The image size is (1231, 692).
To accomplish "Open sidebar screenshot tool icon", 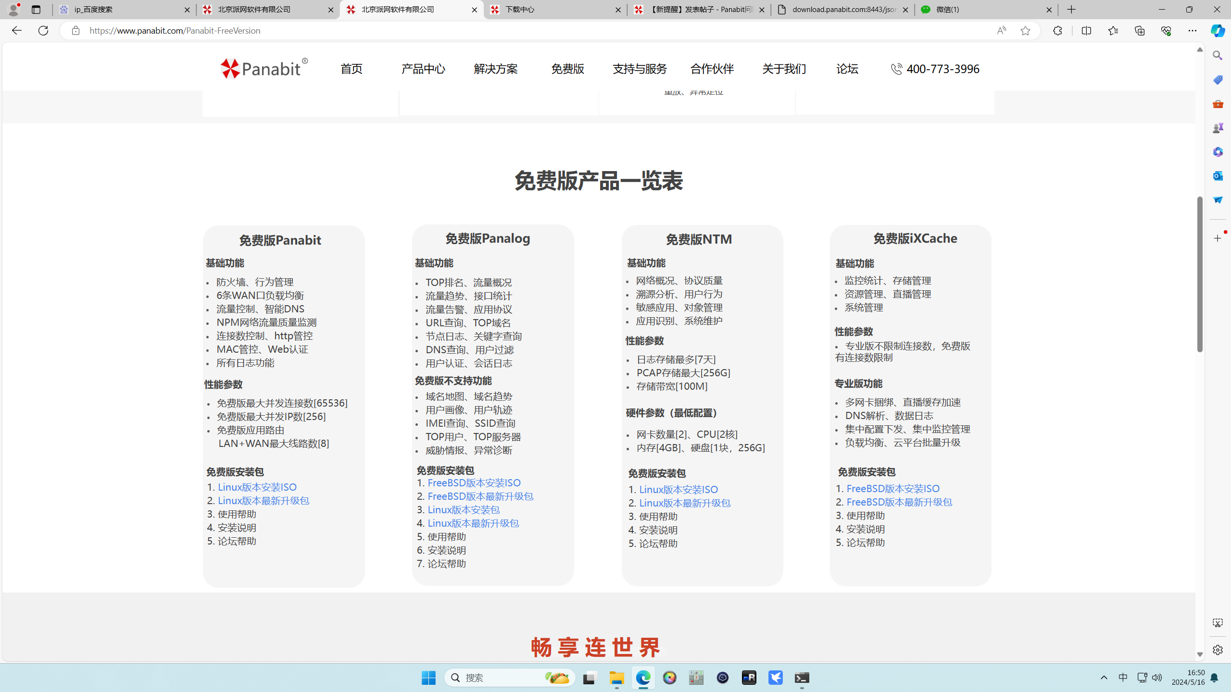I will click(1218, 623).
